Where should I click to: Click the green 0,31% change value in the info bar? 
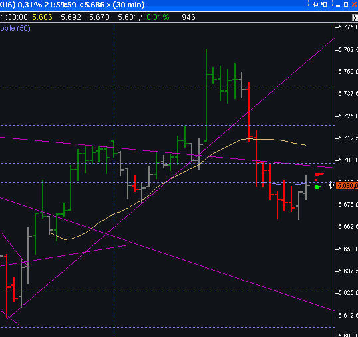(158, 17)
